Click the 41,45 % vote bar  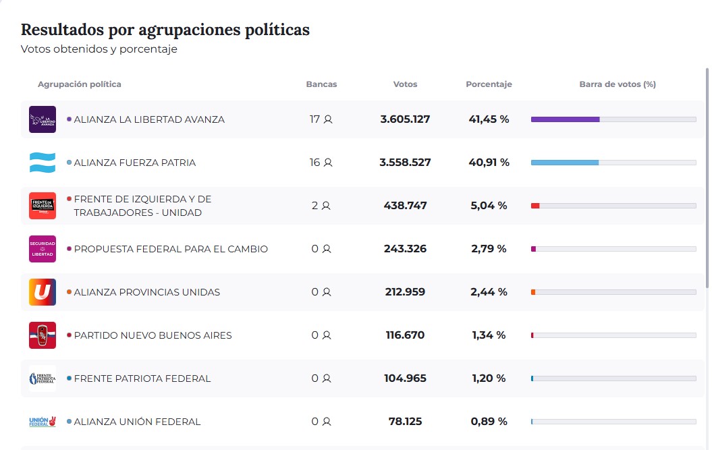pos(566,119)
